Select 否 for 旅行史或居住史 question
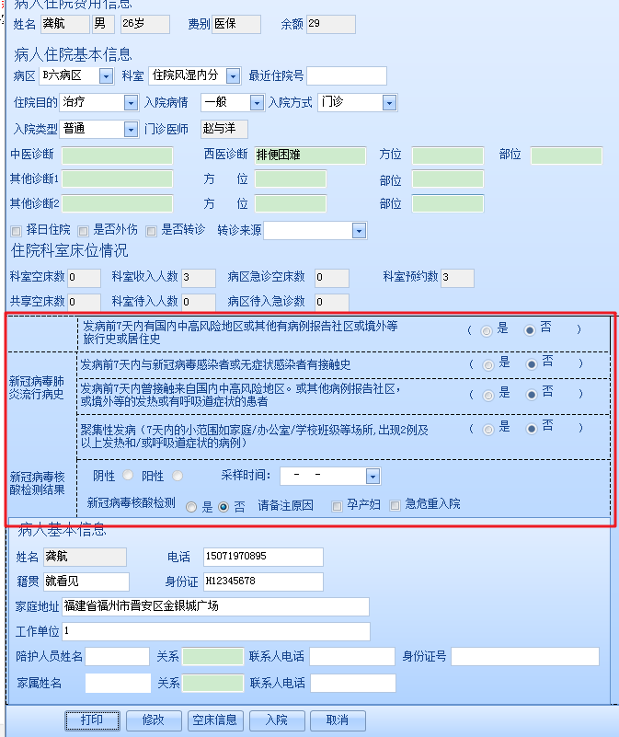 click(x=530, y=330)
